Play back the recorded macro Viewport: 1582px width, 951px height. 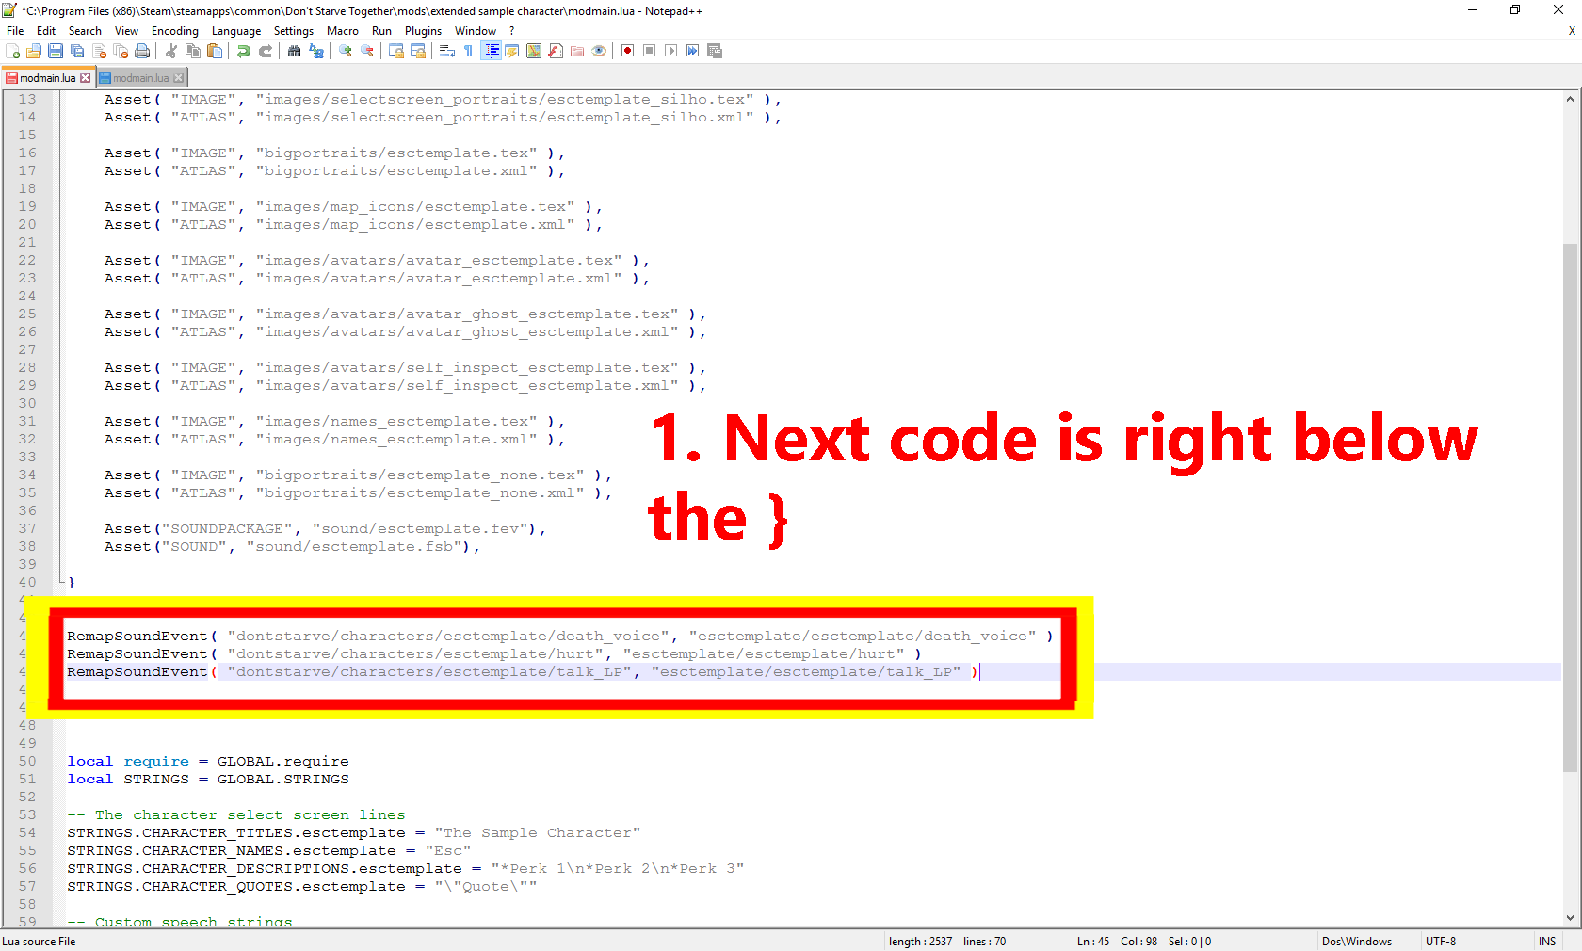click(671, 51)
